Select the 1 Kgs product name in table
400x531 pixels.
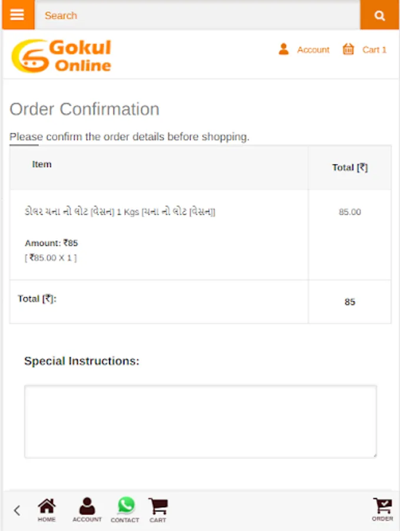120,212
